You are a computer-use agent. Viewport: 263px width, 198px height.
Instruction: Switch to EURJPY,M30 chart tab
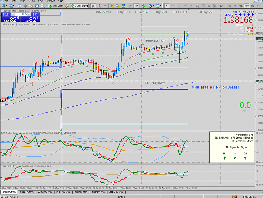(x=98, y=192)
